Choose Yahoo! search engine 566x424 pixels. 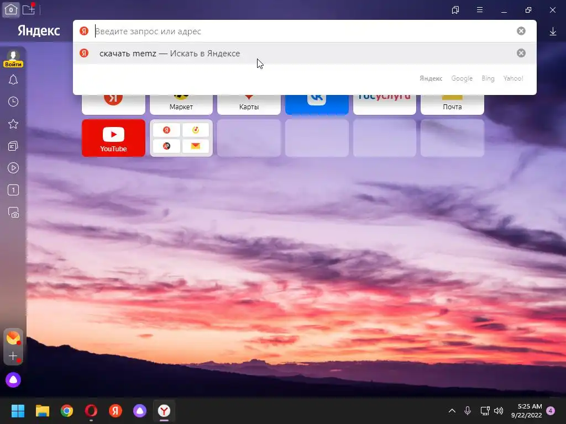[513, 78]
